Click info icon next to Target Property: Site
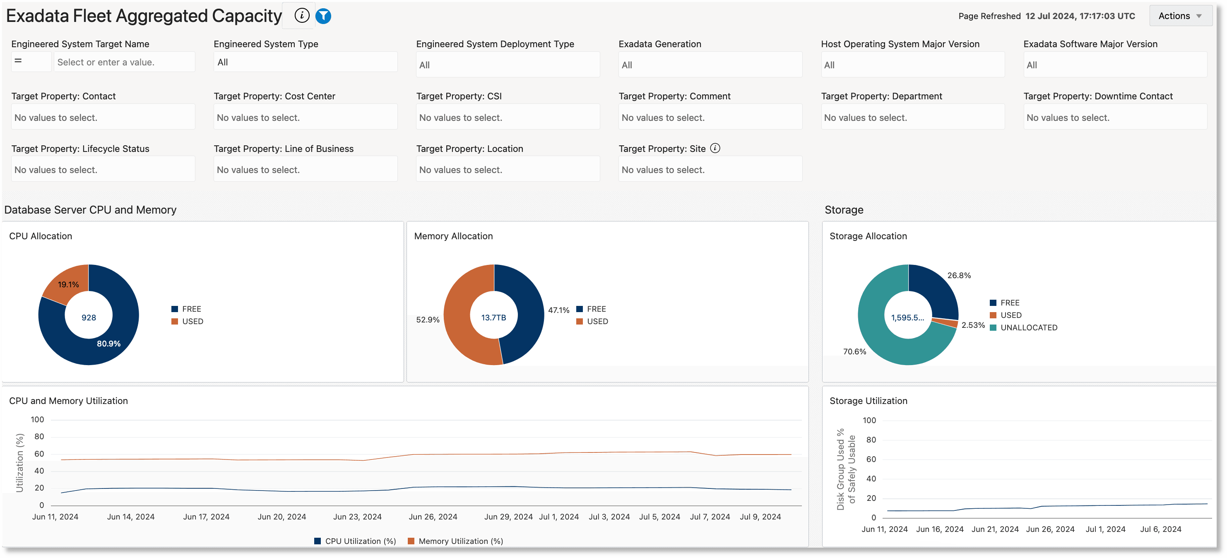This screenshot has height=558, width=1227. point(715,148)
